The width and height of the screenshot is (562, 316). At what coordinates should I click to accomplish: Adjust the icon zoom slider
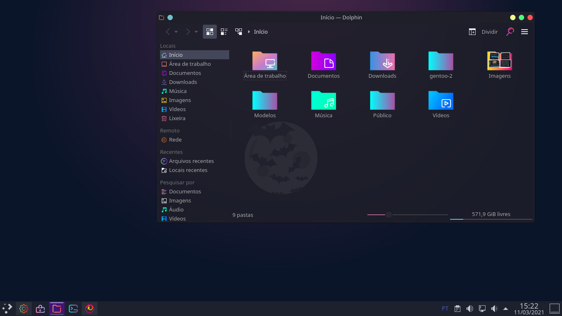pos(388,214)
